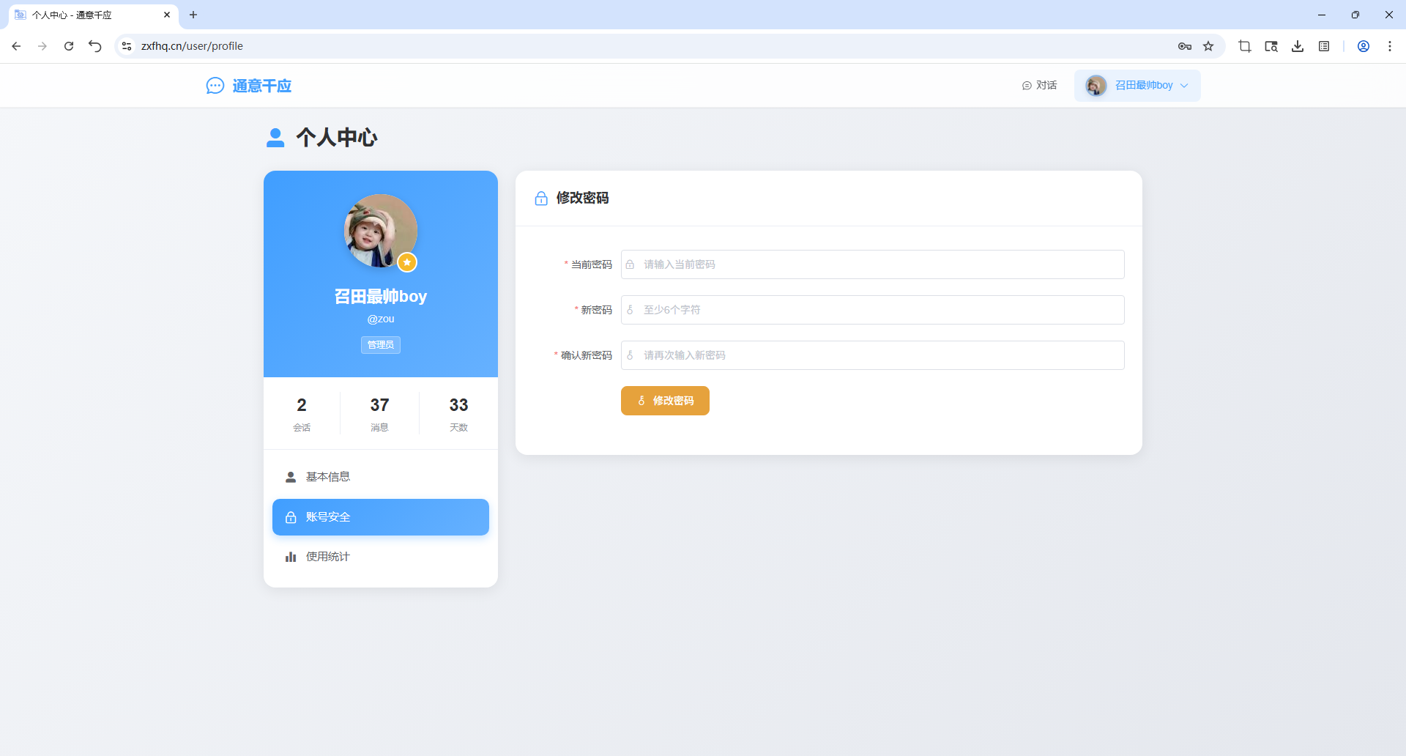1406x756 pixels.
Task: Select 账号安全 in profile menu
Action: point(381,517)
